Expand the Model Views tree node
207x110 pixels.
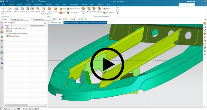click(5, 28)
